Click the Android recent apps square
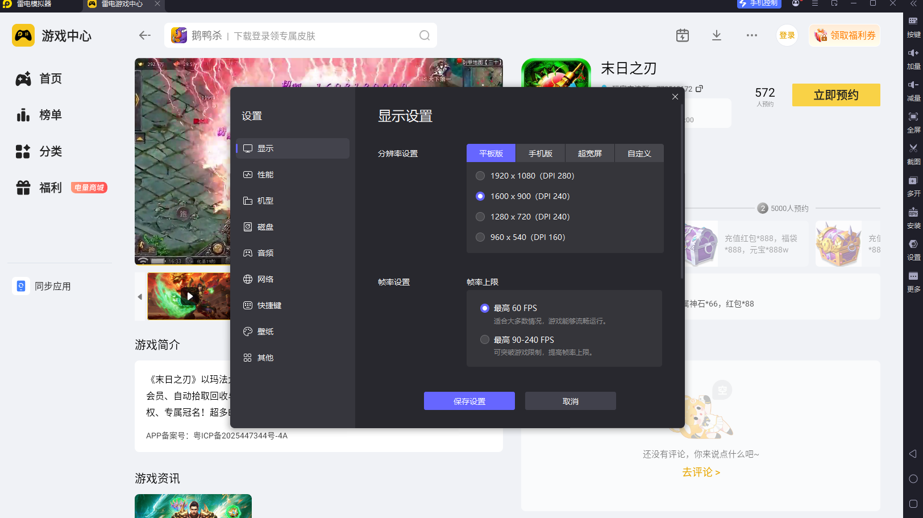Viewport: 923px width, 518px height. (x=913, y=504)
